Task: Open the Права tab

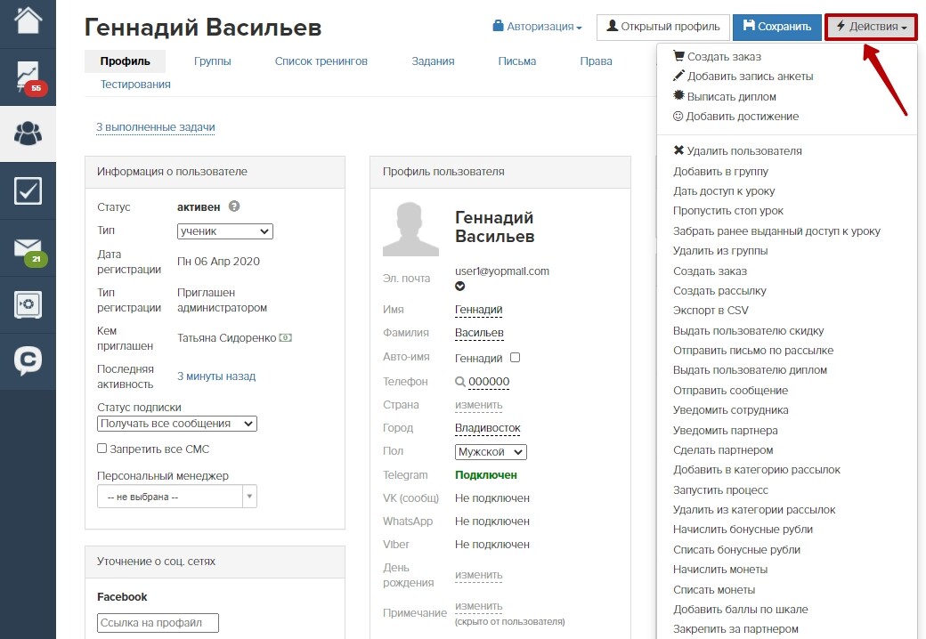Action: [596, 61]
